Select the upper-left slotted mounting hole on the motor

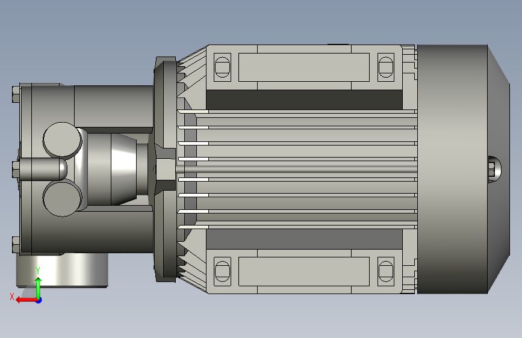click(222, 67)
